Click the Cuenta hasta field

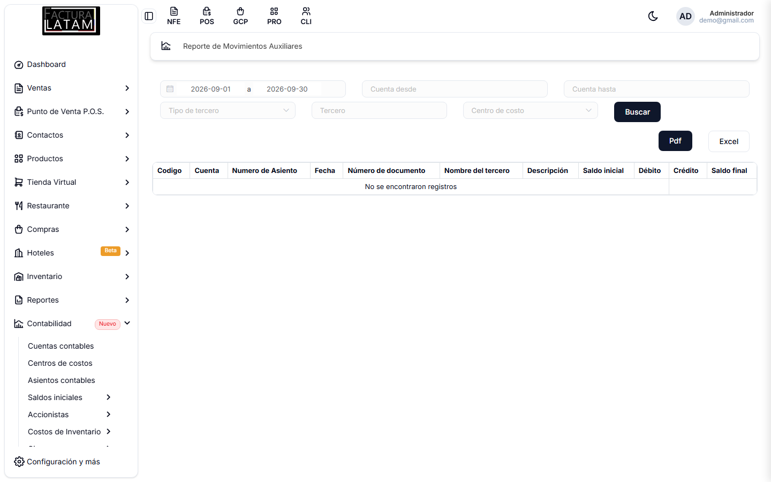[656, 89]
